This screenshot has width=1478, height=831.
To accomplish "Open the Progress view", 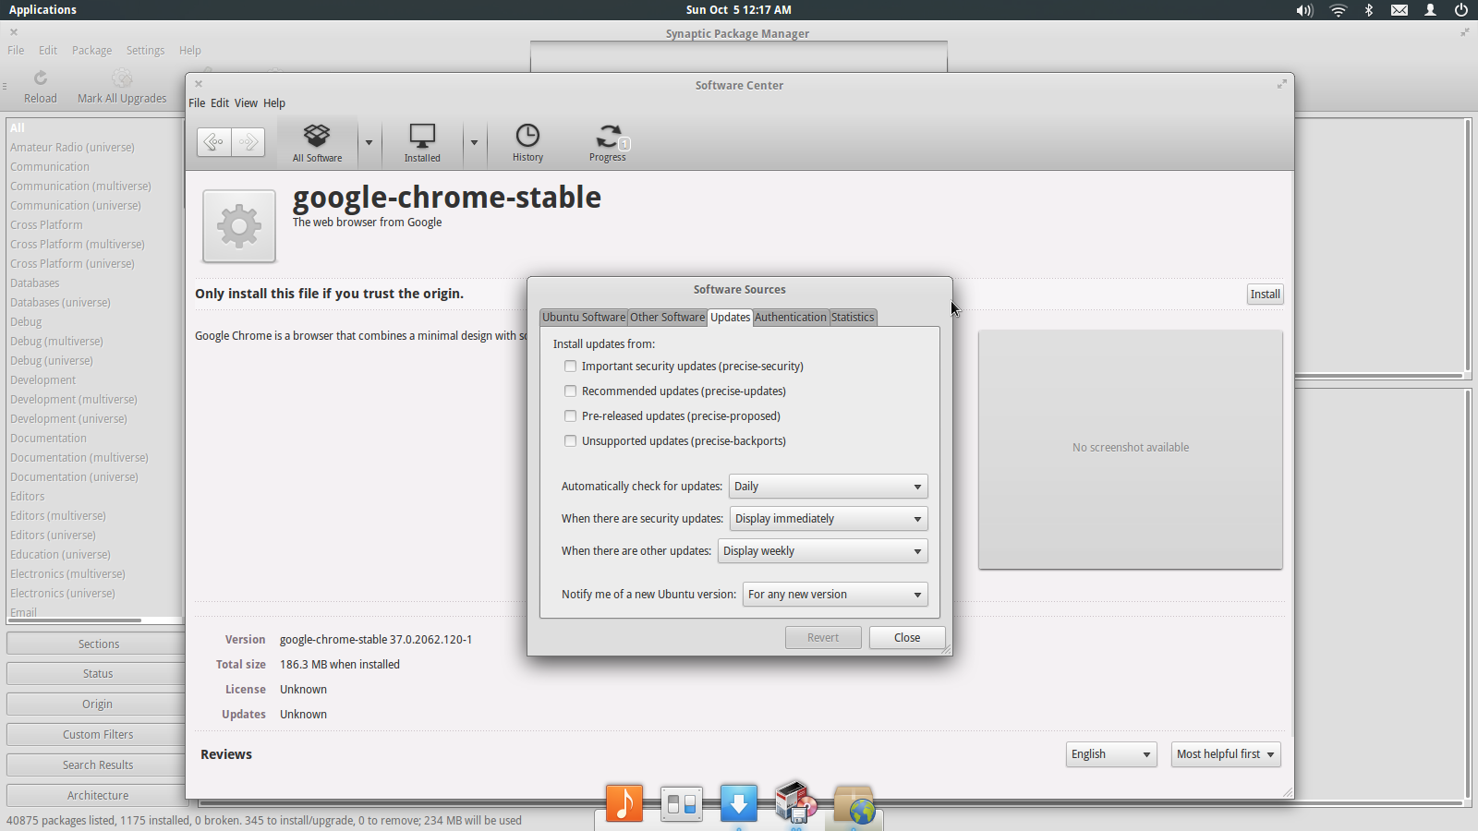I will tap(608, 143).
